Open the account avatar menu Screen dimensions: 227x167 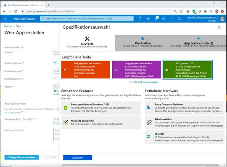pyautogui.click(x=222, y=19)
